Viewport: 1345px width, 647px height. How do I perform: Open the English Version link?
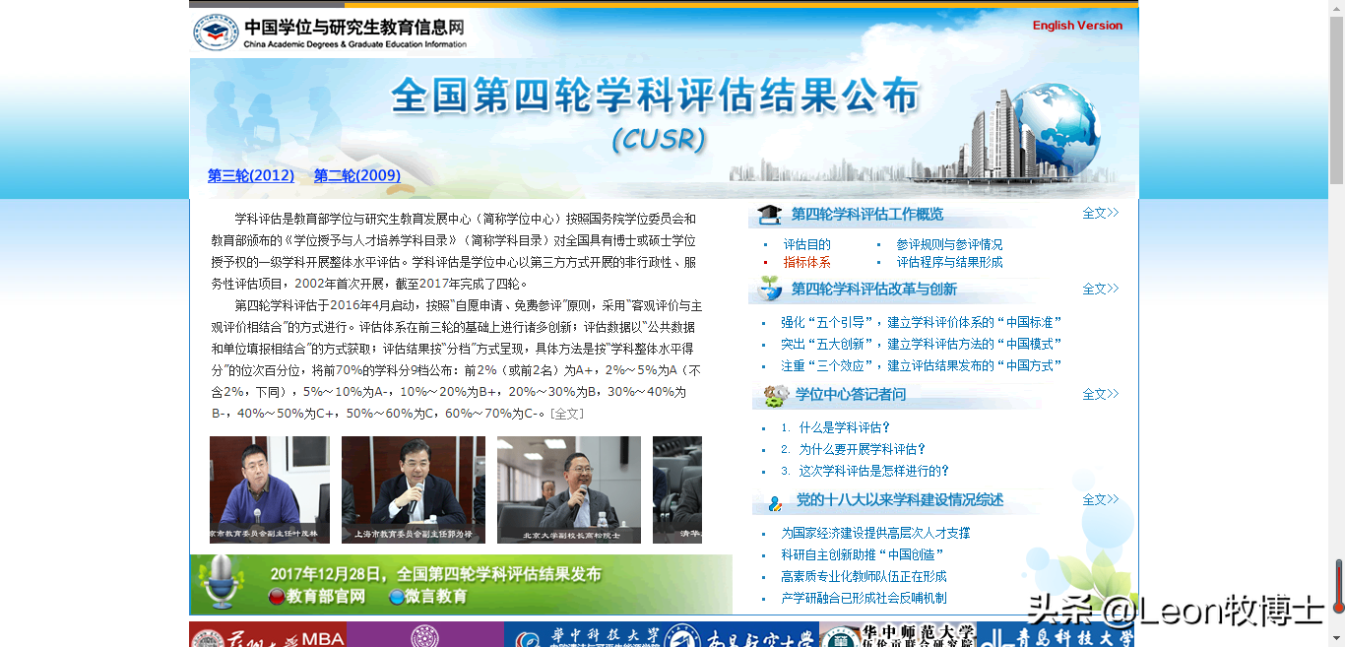tap(1077, 26)
